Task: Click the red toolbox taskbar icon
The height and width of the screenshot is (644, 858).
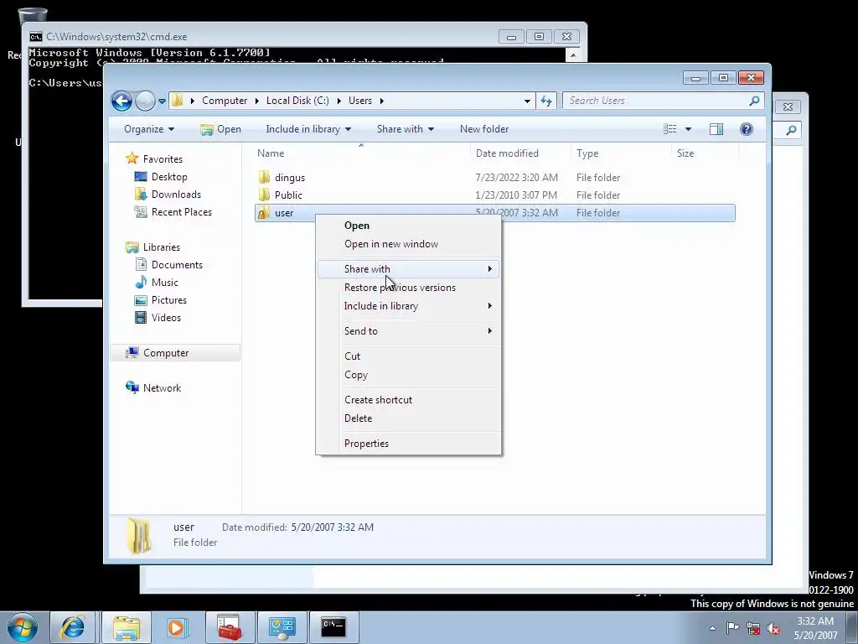Action: [230, 627]
